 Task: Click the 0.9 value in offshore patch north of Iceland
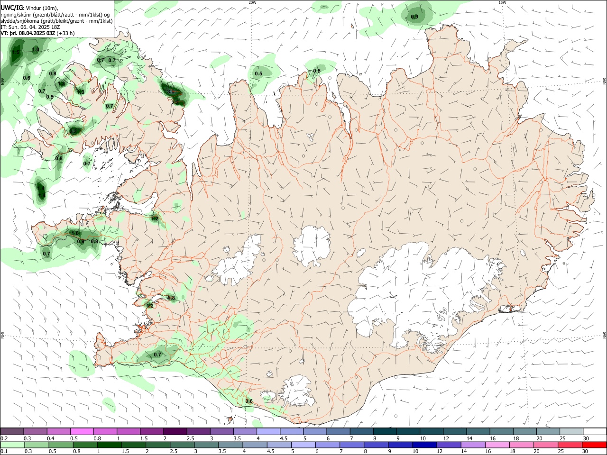click(x=414, y=17)
